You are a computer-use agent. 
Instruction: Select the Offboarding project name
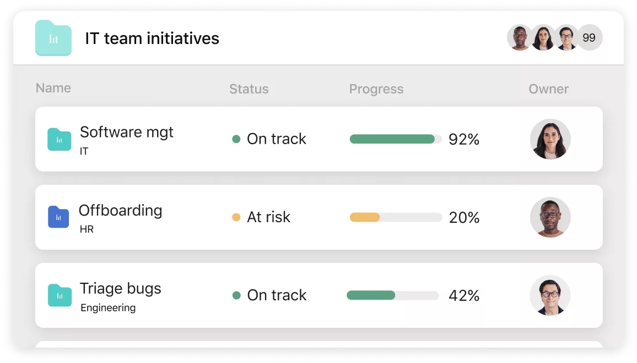click(121, 210)
